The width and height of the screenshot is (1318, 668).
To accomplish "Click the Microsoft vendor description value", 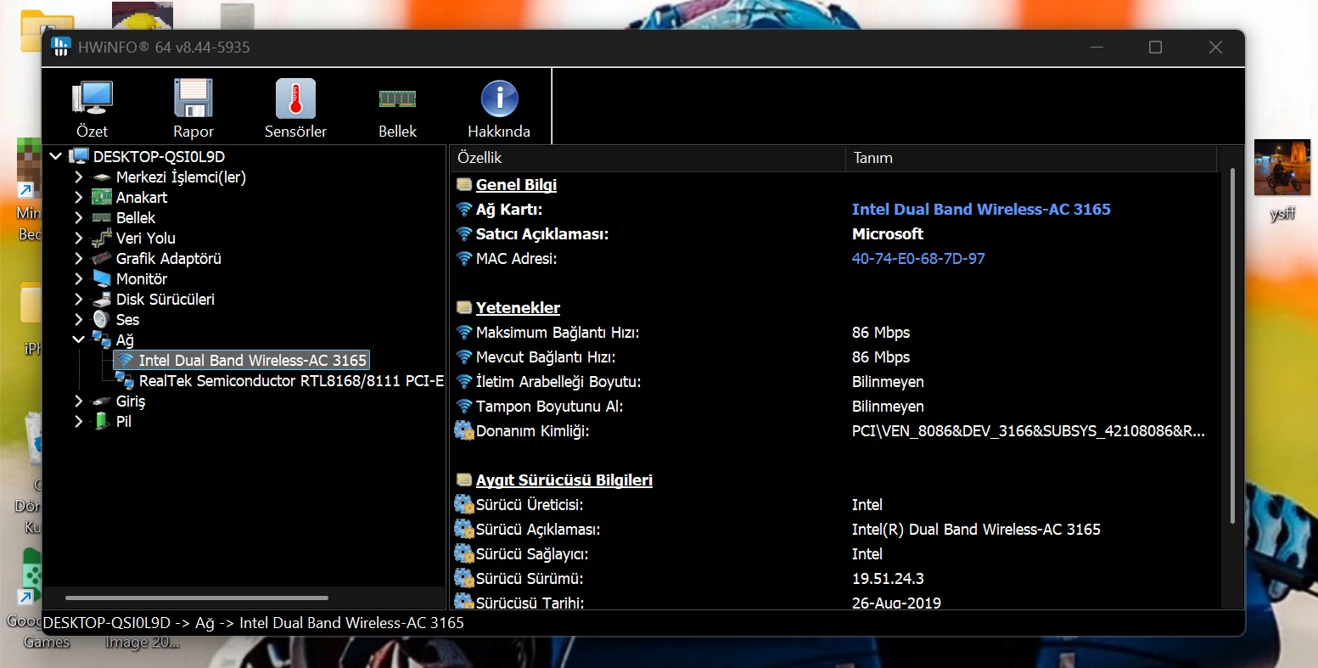I will point(888,234).
